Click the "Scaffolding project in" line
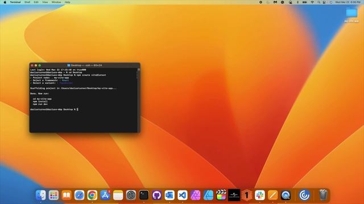 (x=73, y=88)
